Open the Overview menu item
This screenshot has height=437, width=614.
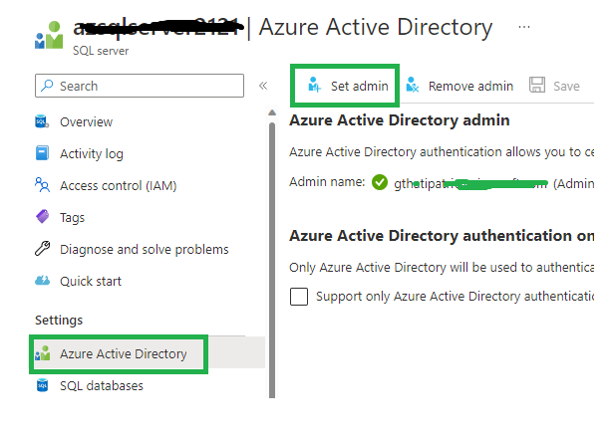coord(86,122)
